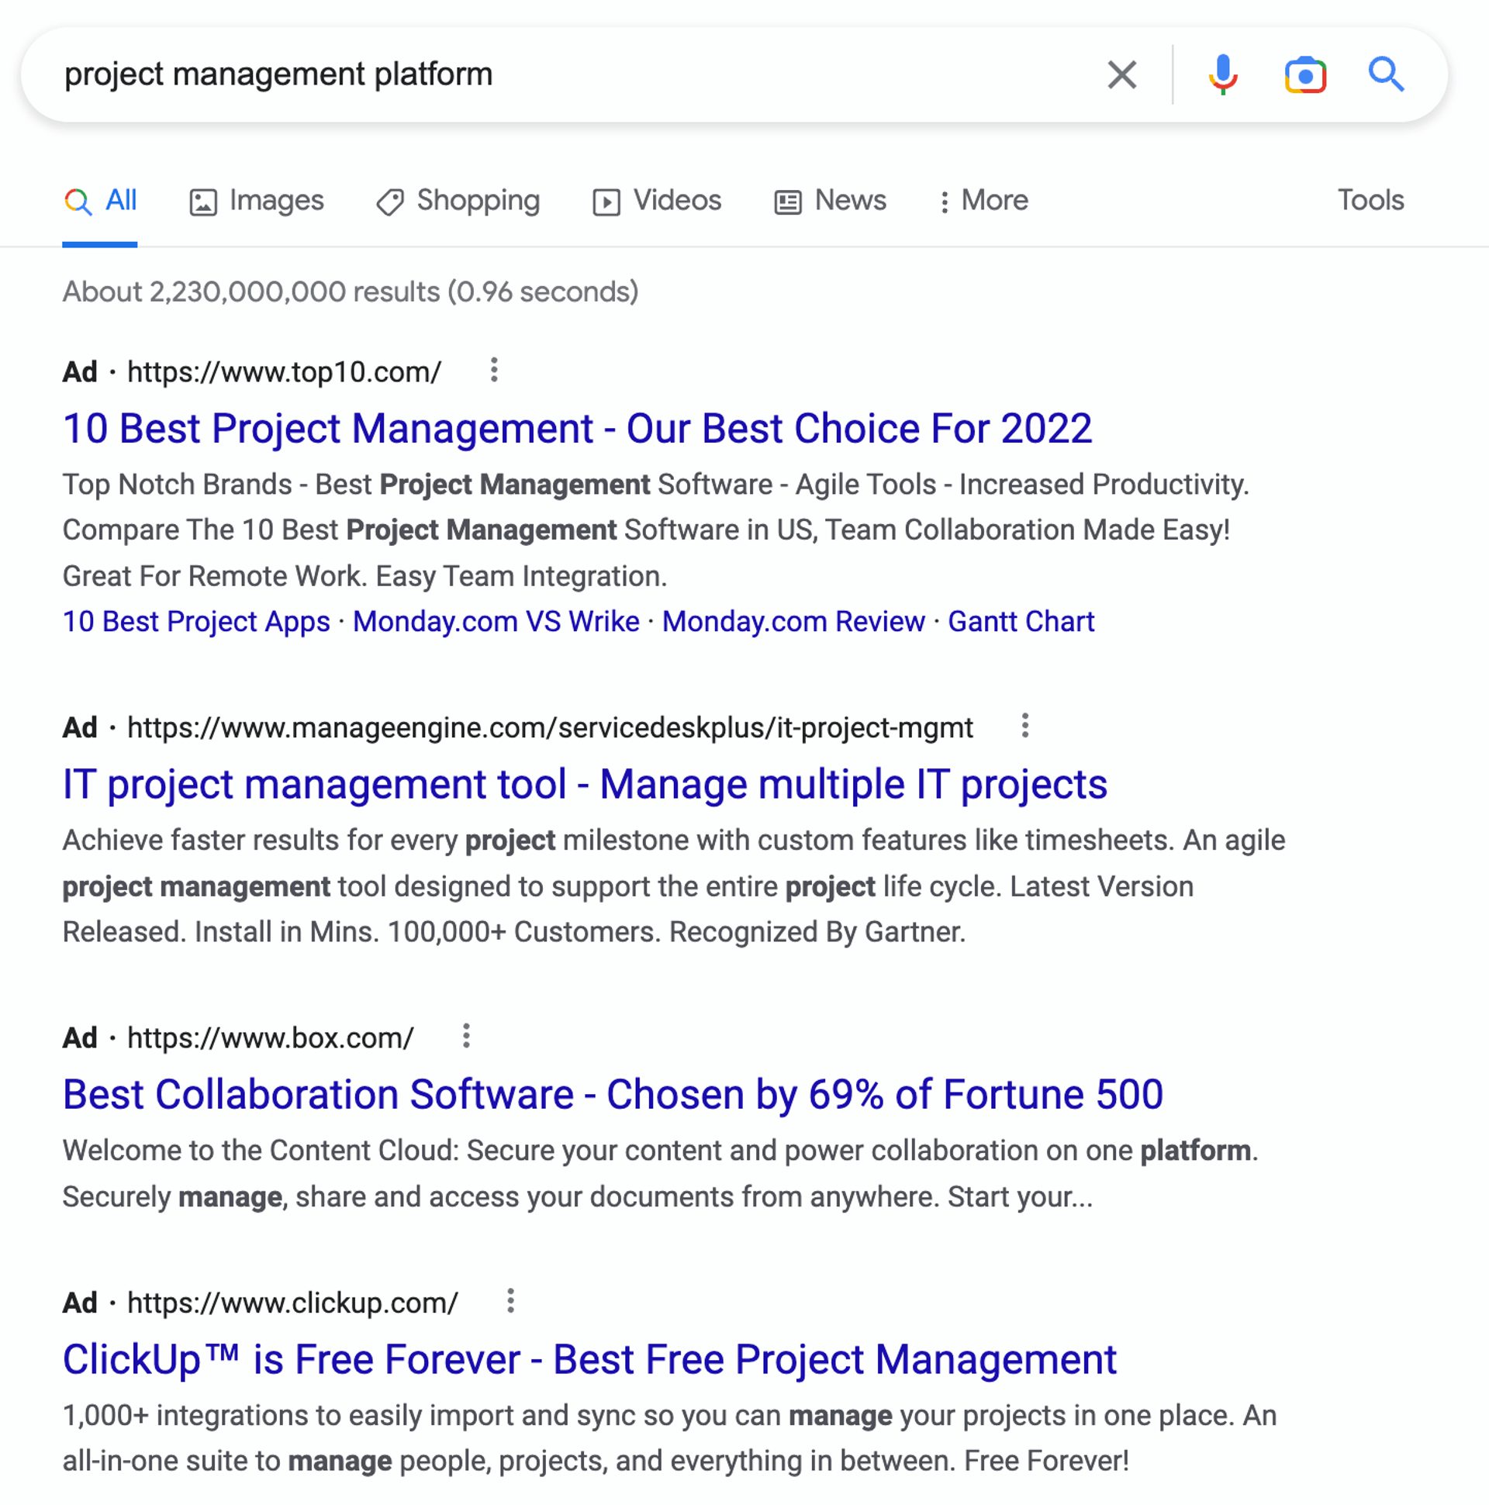Open Google Lens via the camera icon
The height and width of the screenshot is (1505, 1489).
(1306, 74)
